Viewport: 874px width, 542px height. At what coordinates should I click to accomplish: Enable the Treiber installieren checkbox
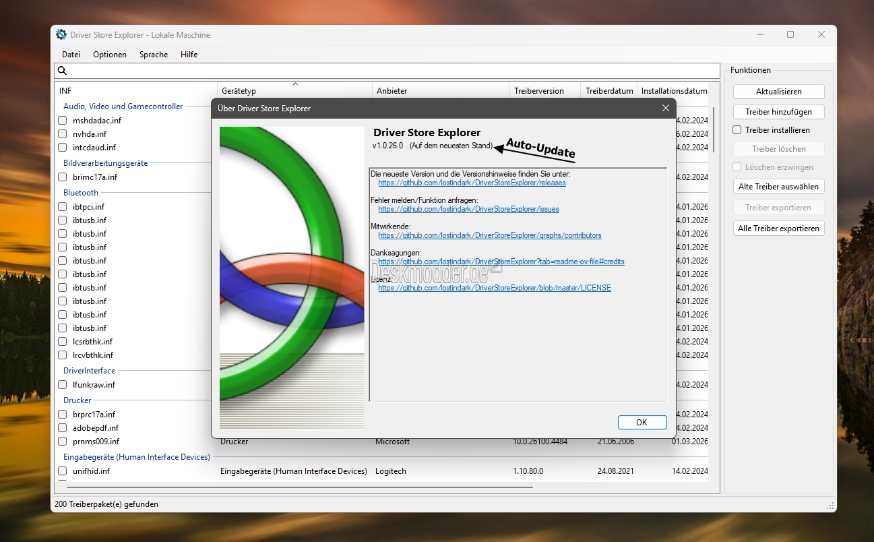[x=737, y=130]
